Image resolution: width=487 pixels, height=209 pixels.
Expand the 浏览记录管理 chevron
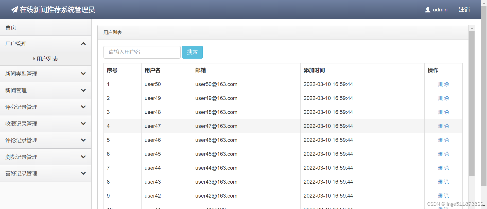tap(83, 157)
